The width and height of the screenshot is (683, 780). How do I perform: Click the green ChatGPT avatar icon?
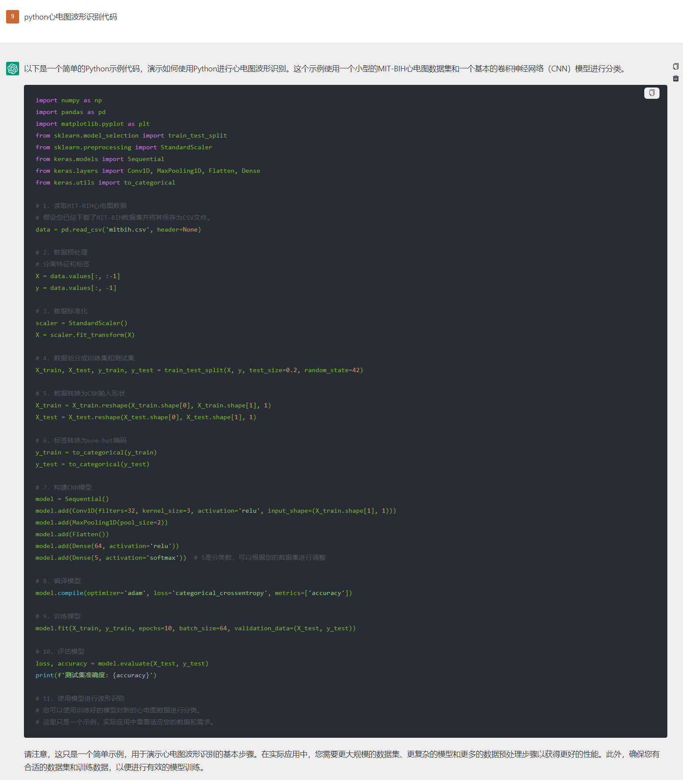[x=13, y=69]
